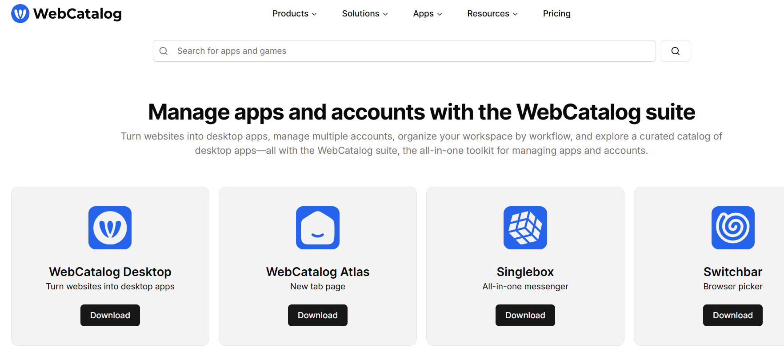Open the Resources dropdown menu
Image resolution: width=784 pixels, height=348 pixels.
click(x=492, y=14)
